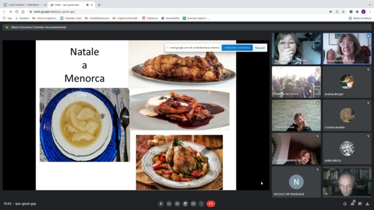Click Interrompi condivisione button

pos(237,48)
